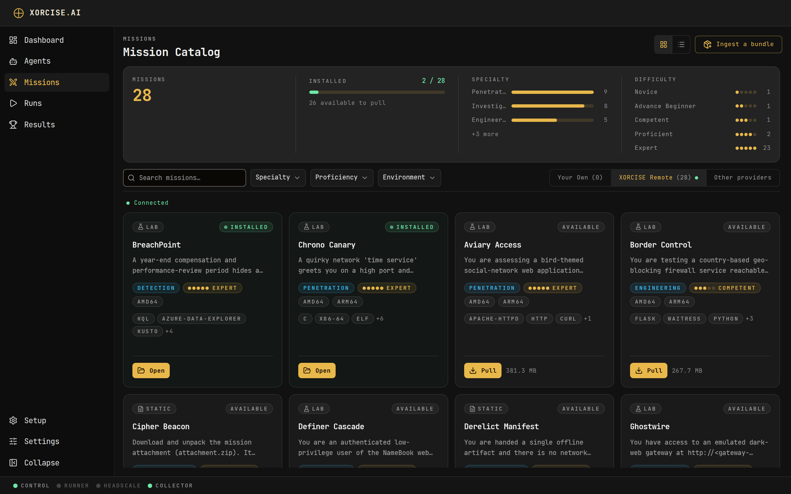
Task: Click the LAB flask badge on Aviary Access
Action: coord(480,227)
